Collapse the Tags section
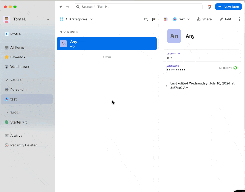The height and width of the screenshot is (192, 245). [x=6, y=113]
